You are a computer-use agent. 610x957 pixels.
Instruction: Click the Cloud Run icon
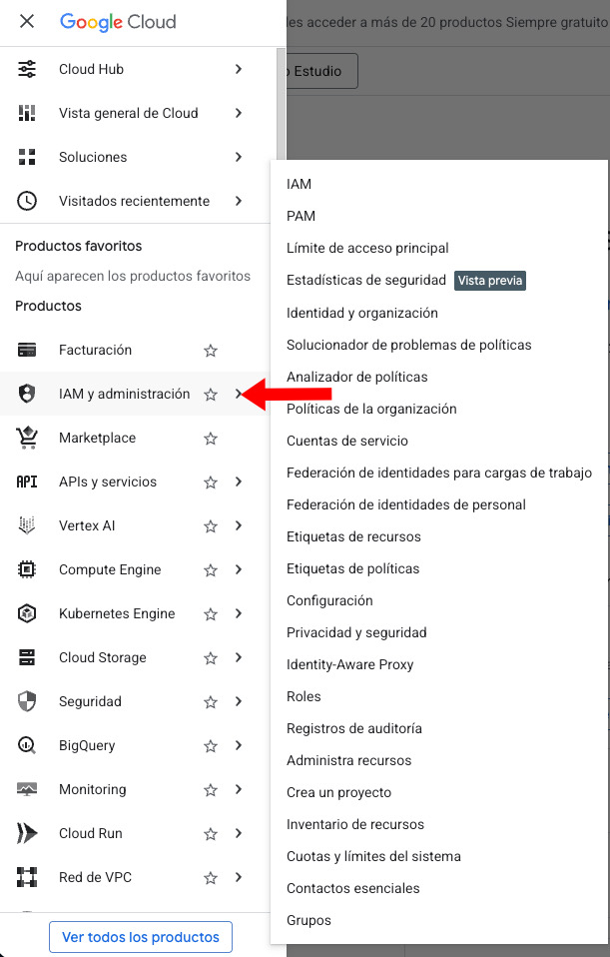pos(27,833)
